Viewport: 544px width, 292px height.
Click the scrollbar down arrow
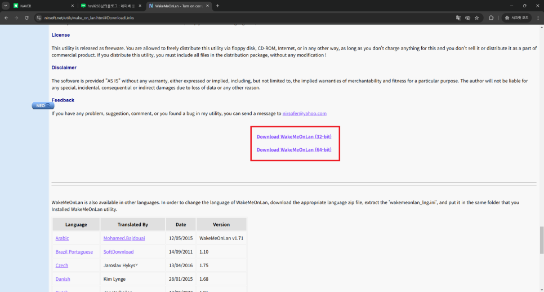(541, 290)
